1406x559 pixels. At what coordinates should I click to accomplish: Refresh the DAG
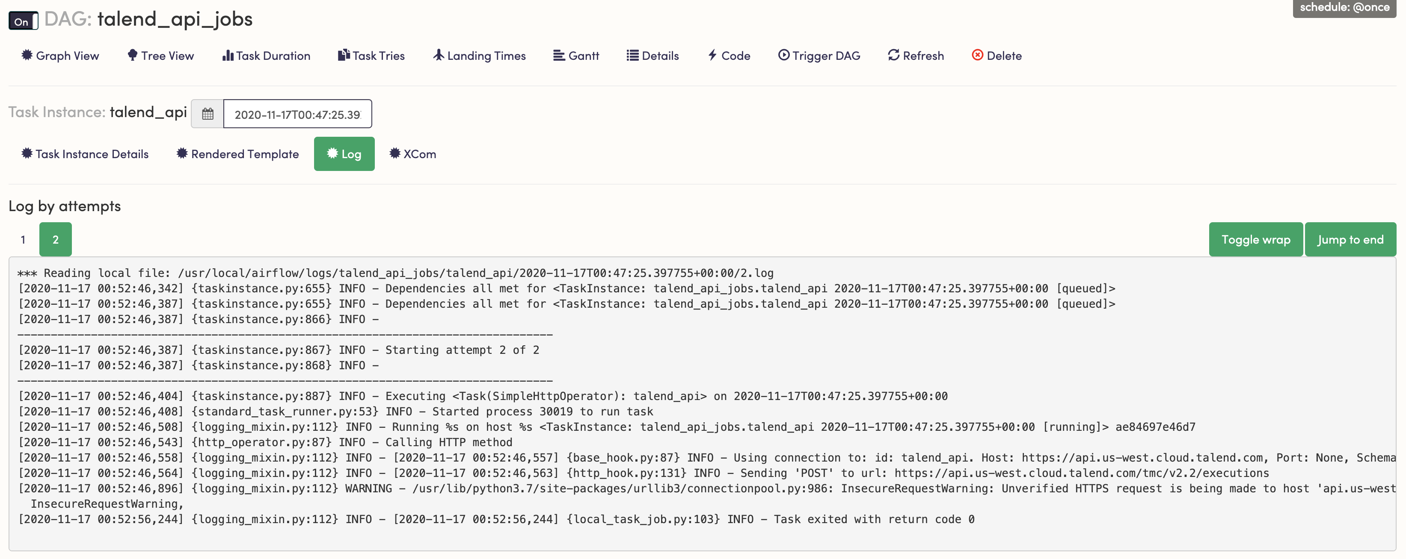[915, 56]
